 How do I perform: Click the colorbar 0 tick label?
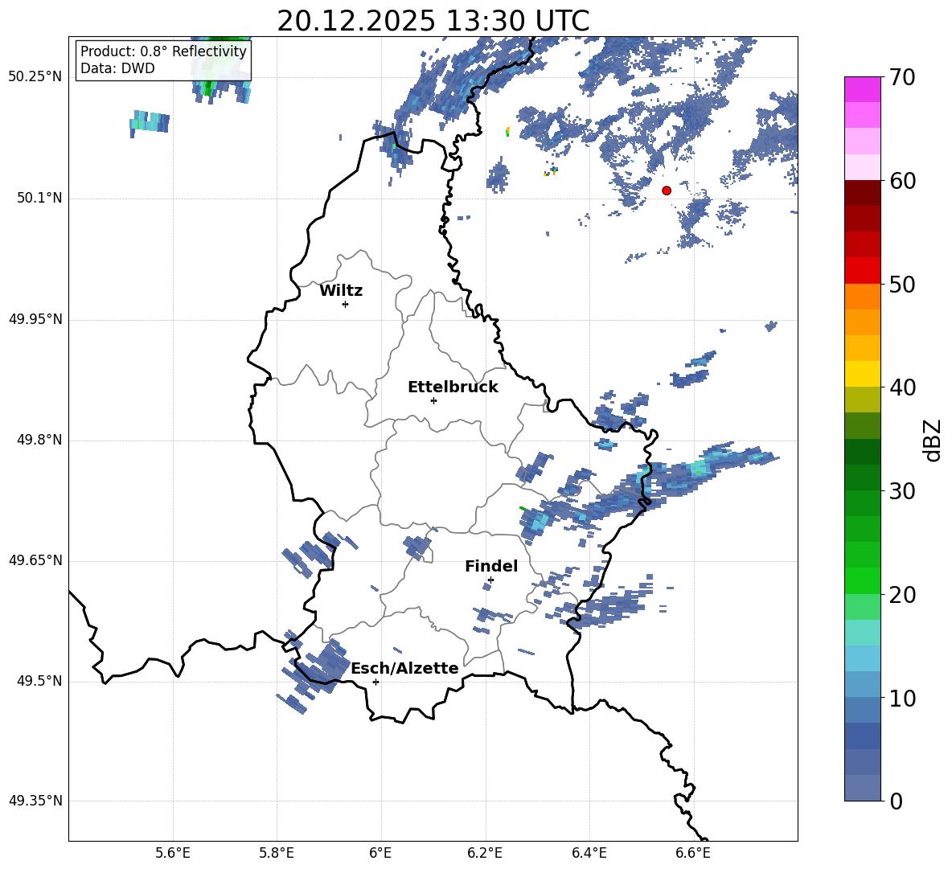896,801
